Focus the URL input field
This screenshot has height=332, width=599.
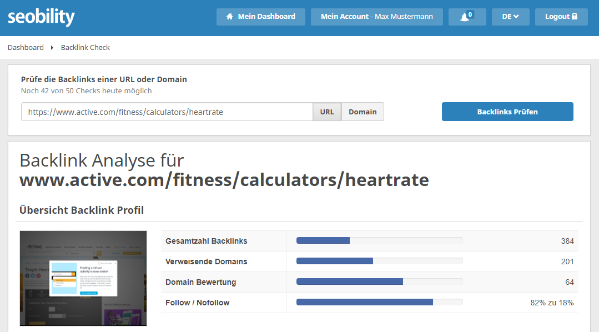point(167,112)
